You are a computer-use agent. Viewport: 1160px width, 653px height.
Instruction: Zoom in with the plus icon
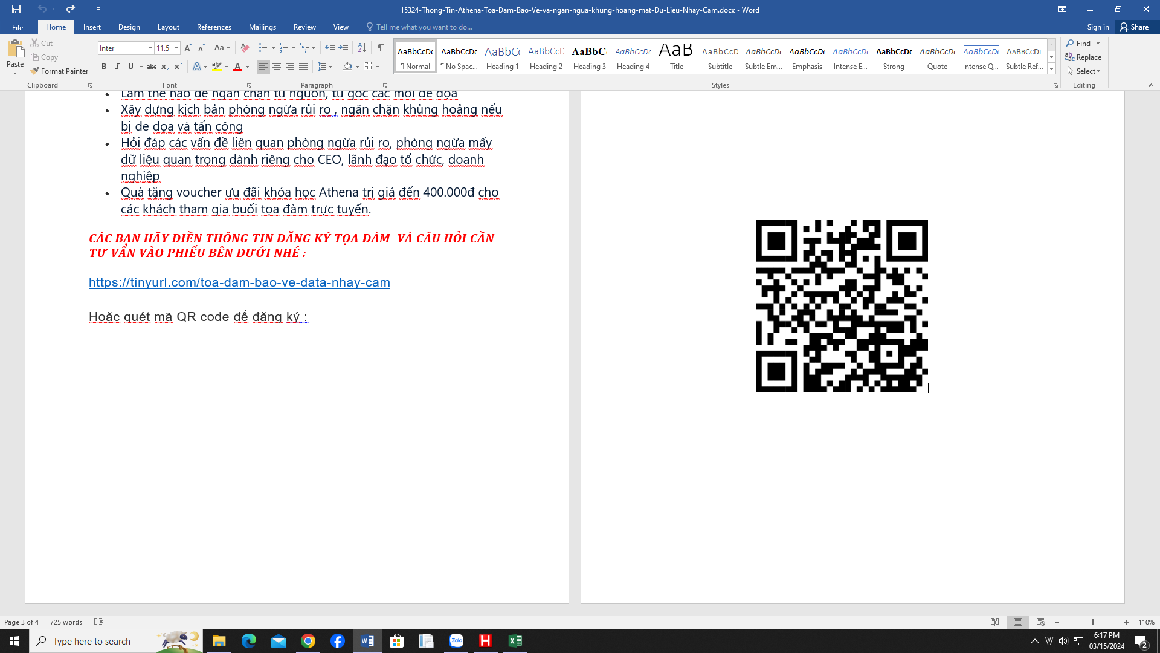pyautogui.click(x=1127, y=622)
